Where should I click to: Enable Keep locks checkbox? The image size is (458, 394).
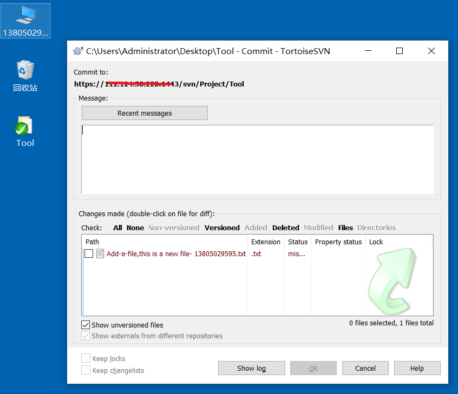86,358
